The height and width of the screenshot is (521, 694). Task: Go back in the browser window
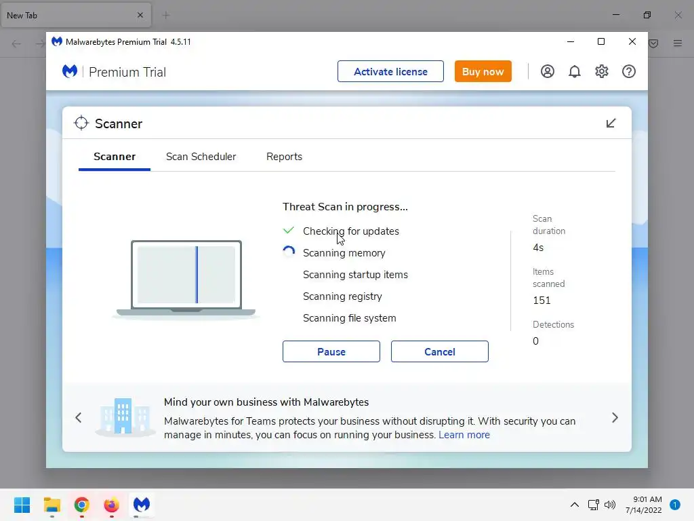[16, 43]
